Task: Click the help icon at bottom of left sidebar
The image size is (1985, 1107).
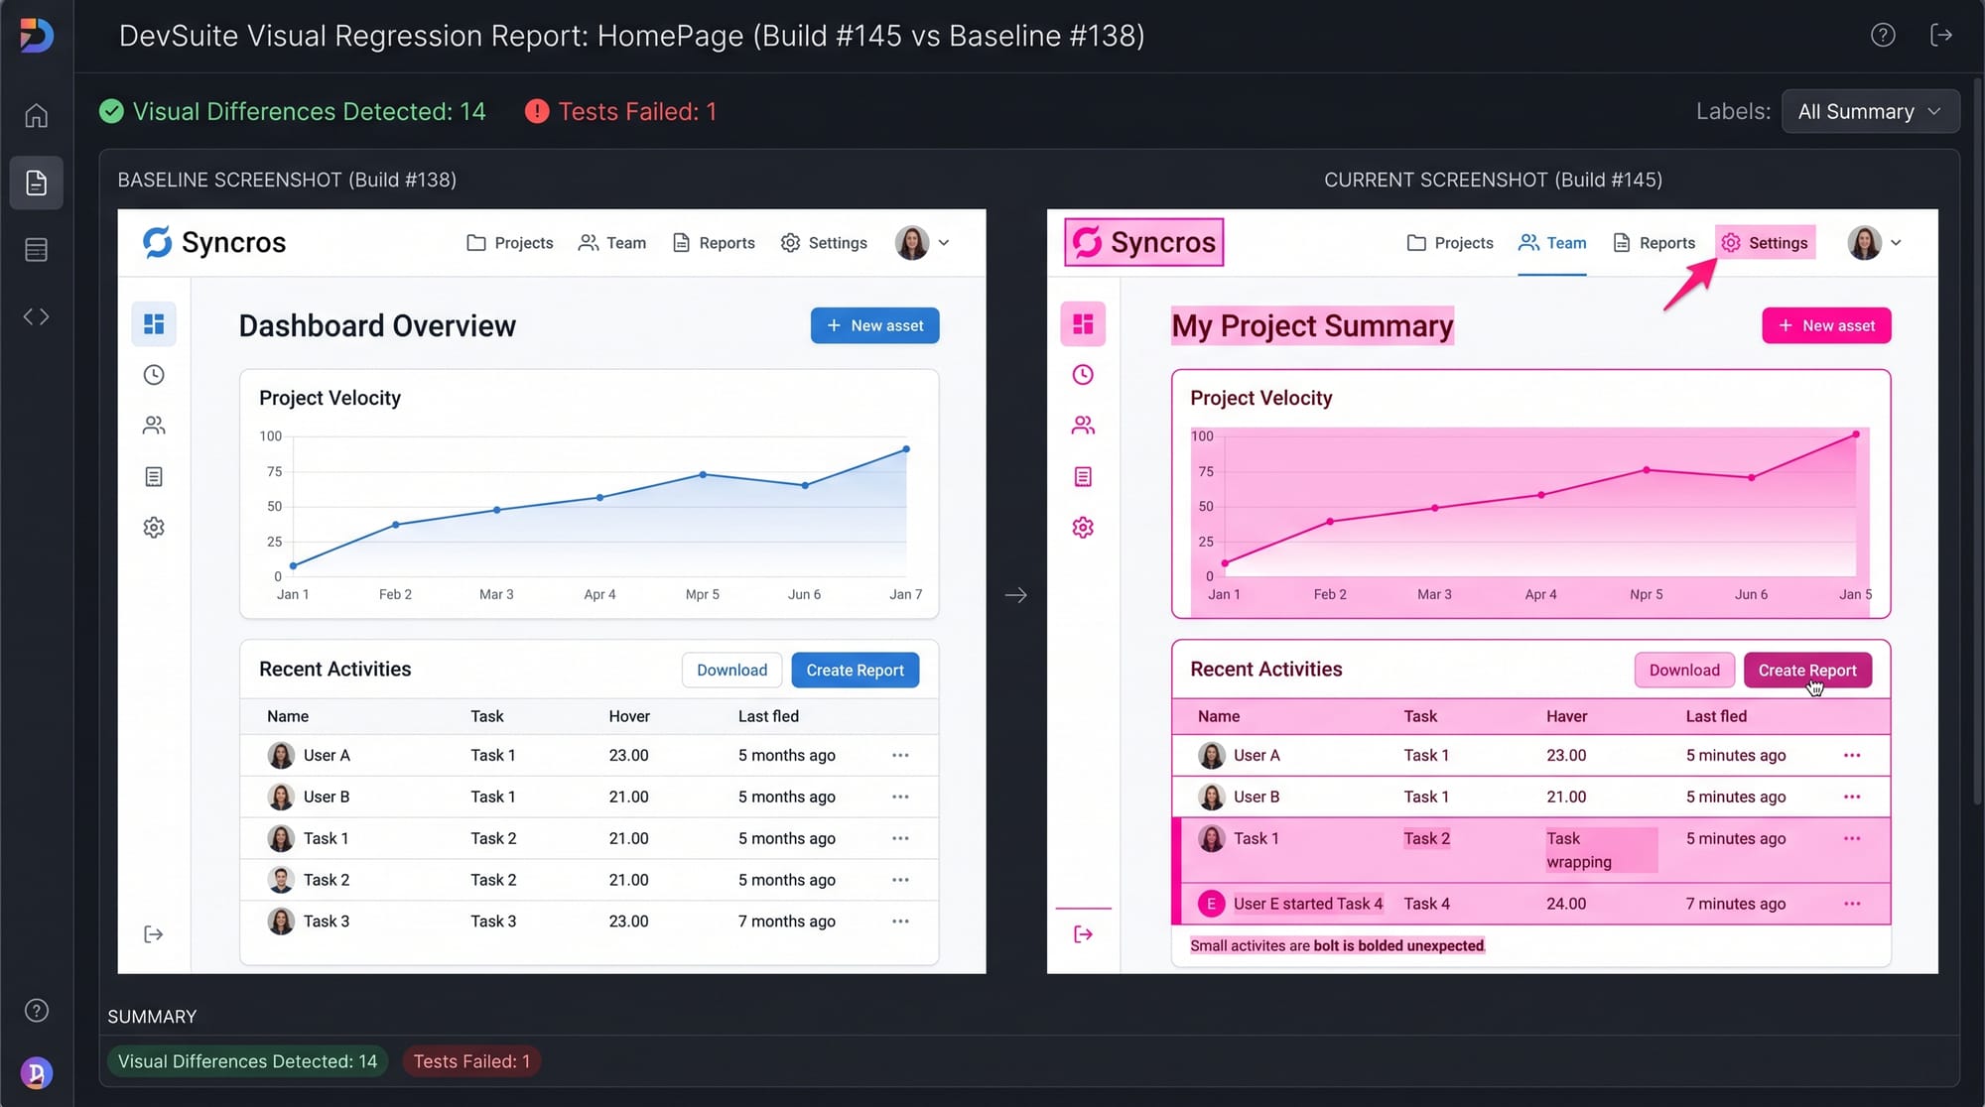Action: (36, 1010)
